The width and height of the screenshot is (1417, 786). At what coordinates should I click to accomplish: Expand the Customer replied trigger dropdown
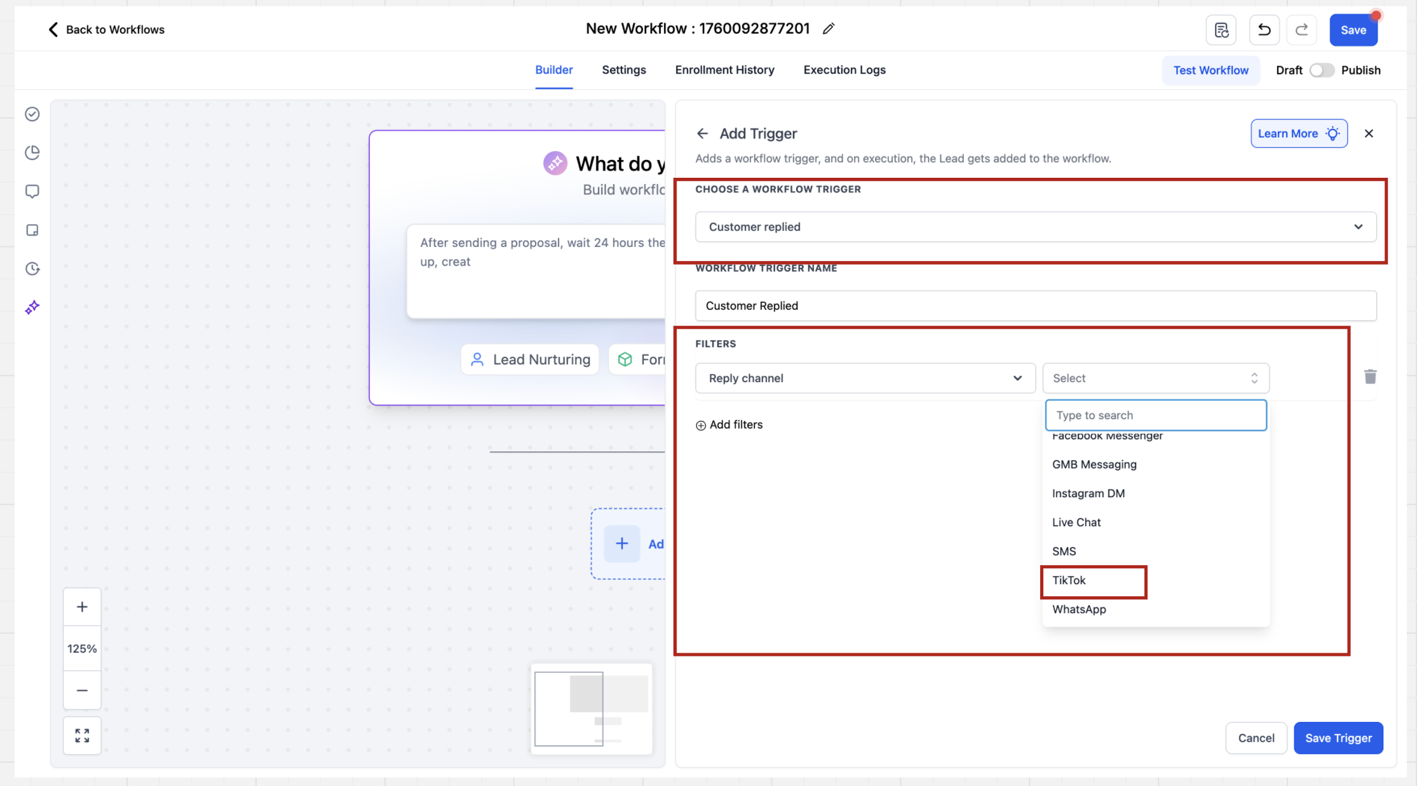(x=1036, y=227)
